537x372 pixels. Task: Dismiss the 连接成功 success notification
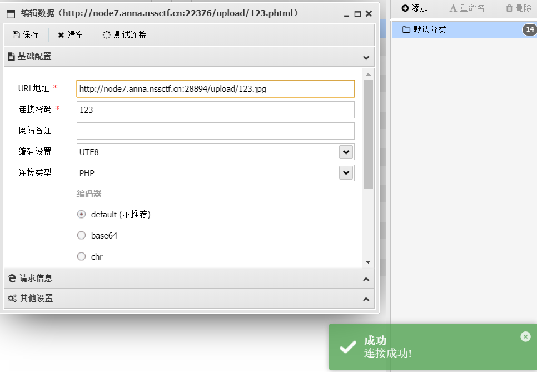(x=525, y=337)
